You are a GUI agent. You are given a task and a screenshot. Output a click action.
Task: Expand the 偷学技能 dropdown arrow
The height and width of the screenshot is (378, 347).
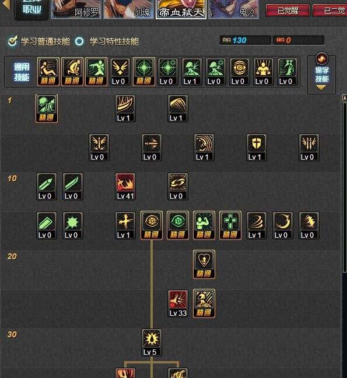(321, 88)
